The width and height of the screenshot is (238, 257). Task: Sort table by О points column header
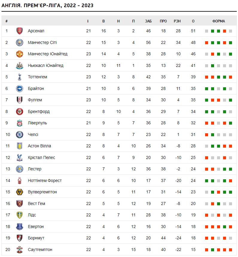click(x=193, y=21)
